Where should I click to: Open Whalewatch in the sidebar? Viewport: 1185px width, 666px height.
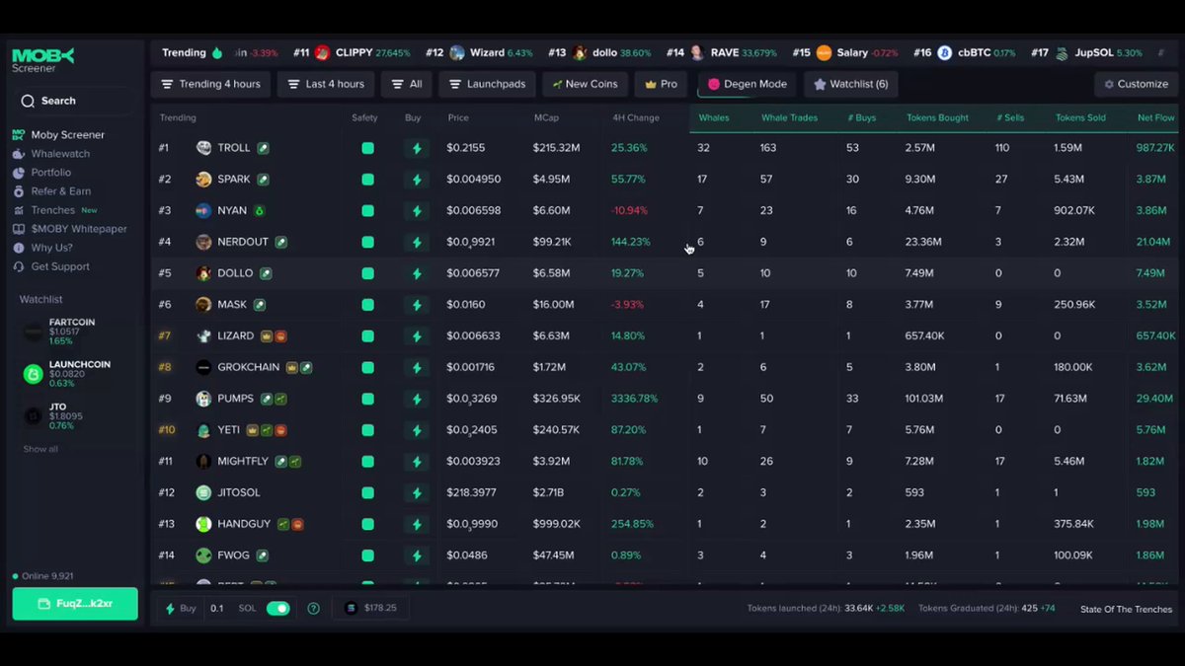click(51, 154)
